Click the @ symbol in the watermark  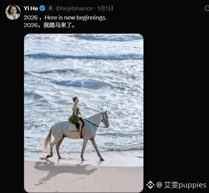159,185
